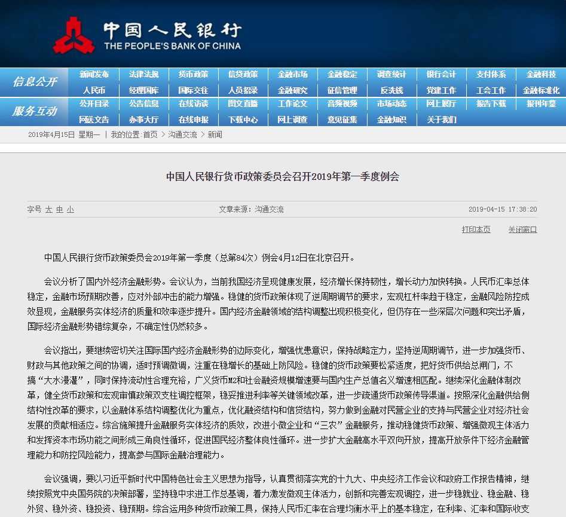Open 金融市场 menu item
Image resolution: width=566 pixels, height=517 pixels.
[x=293, y=74]
